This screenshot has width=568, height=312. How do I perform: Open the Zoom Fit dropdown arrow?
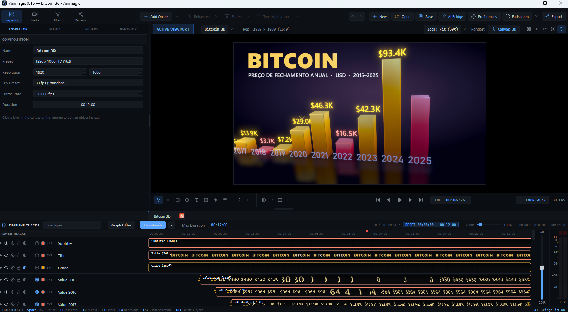coord(464,29)
